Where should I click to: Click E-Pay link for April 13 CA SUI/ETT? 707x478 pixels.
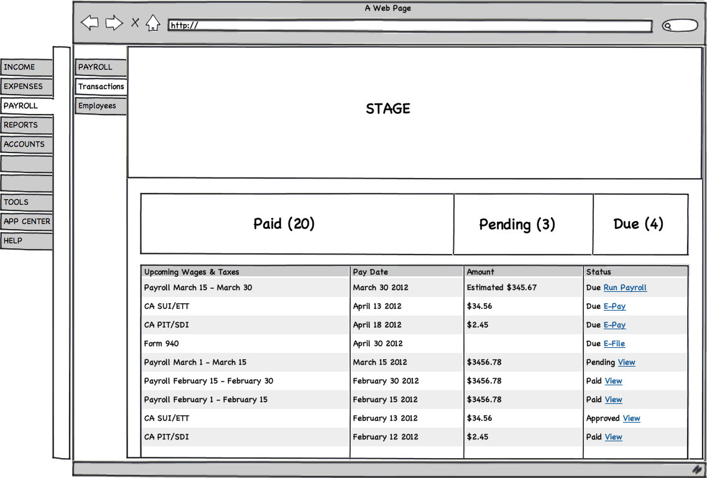tap(614, 306)
